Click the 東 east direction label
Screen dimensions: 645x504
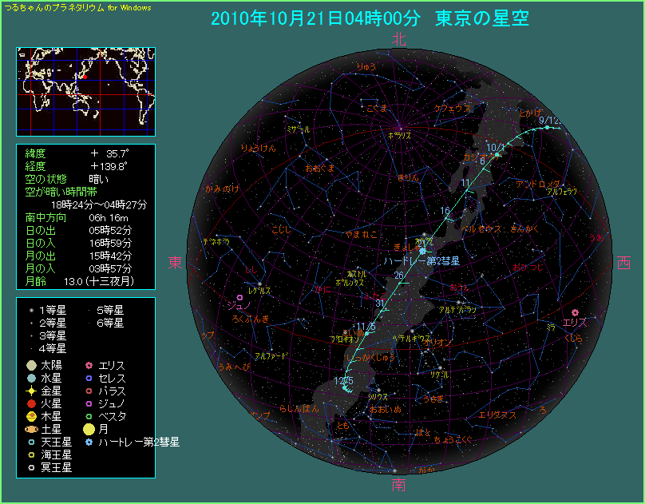pyautogui.click(x=175, y=263)
